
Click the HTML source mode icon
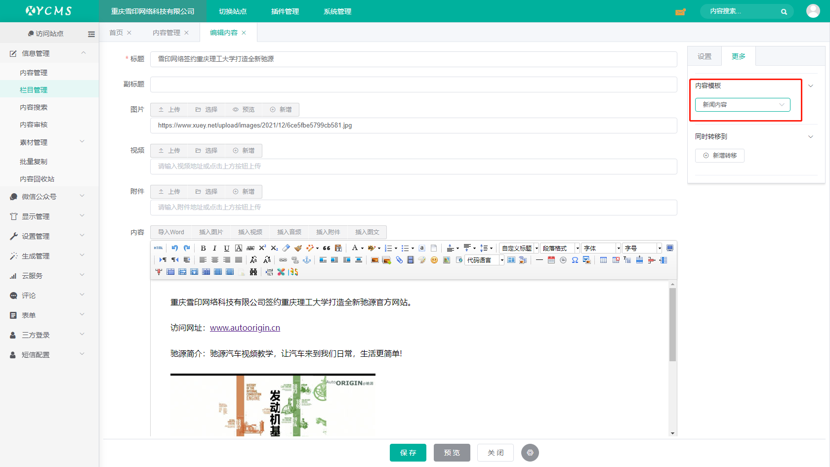pos(158,248)
